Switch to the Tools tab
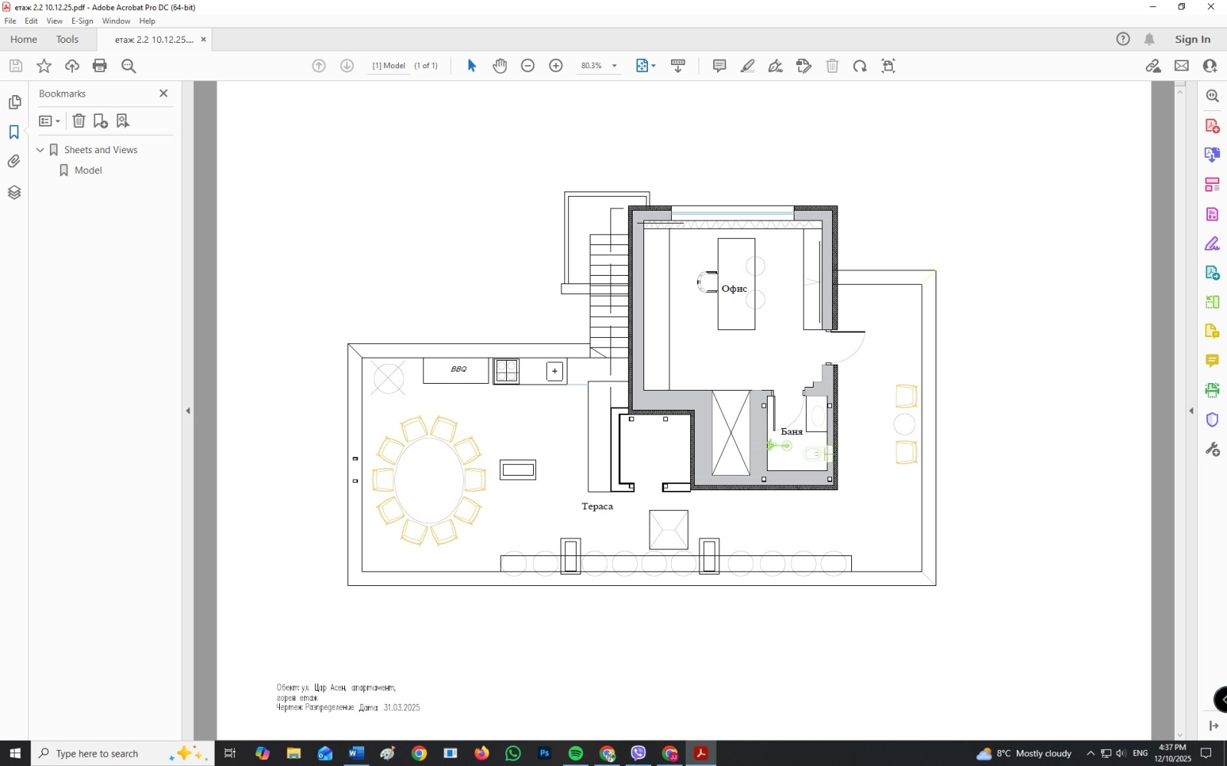This screenshot has height=766, width=1227. [x=67, y=40]
